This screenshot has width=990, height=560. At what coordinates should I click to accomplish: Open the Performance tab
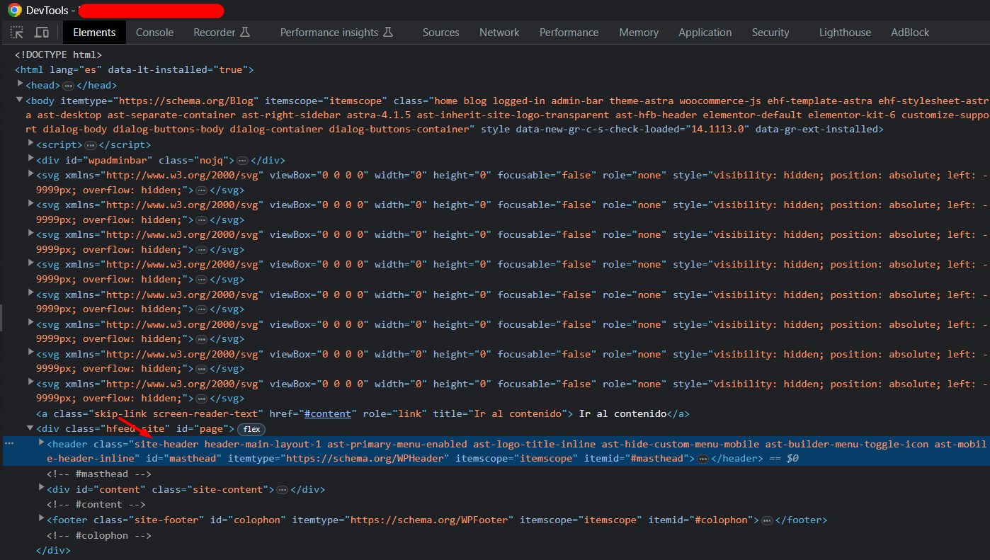tap(569, 33)
